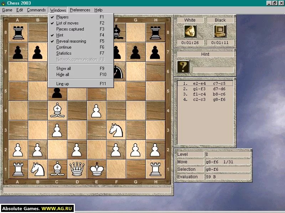The width and height of the screenshot is (285, 213).
Task: Select the black pawn on h7
Action: coord(155,52)
